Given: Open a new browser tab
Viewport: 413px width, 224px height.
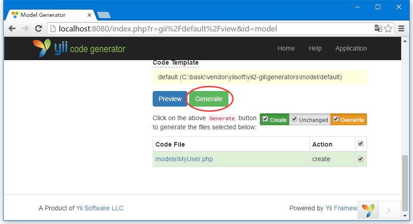Looking at the screenshot, I should [104, 15].
